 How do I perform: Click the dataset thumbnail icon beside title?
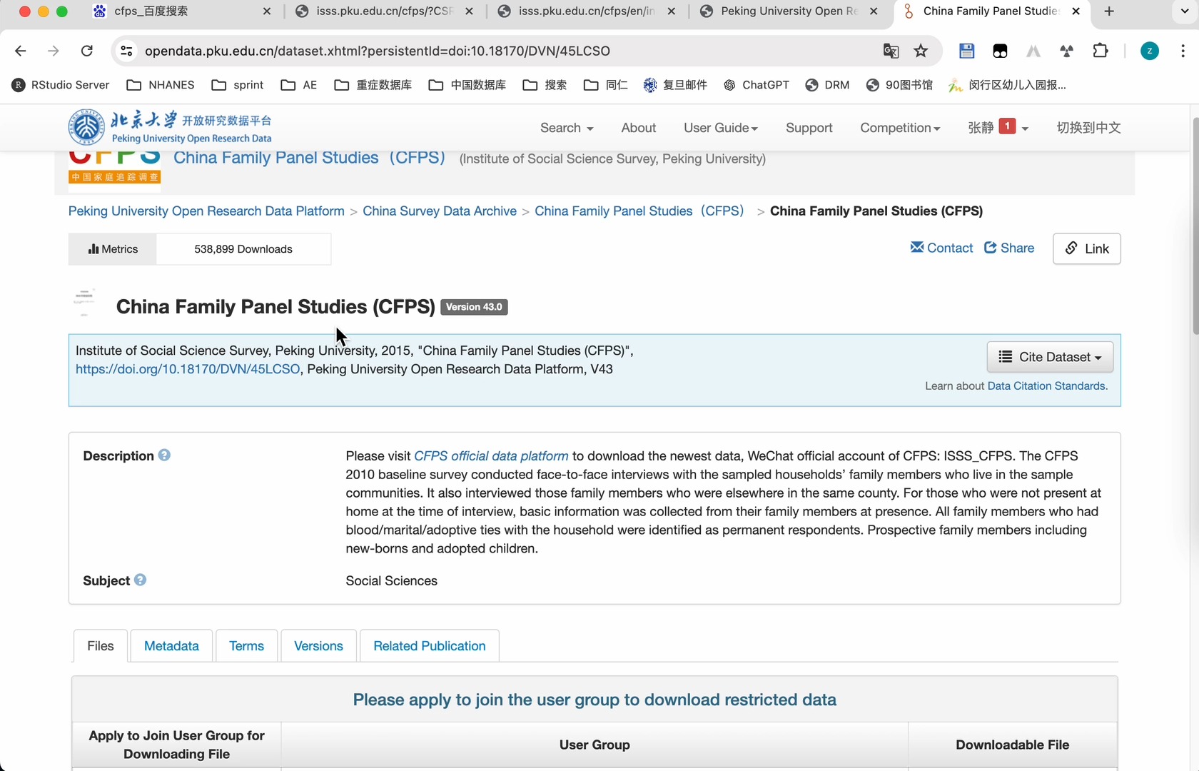(x=84, y=303)
